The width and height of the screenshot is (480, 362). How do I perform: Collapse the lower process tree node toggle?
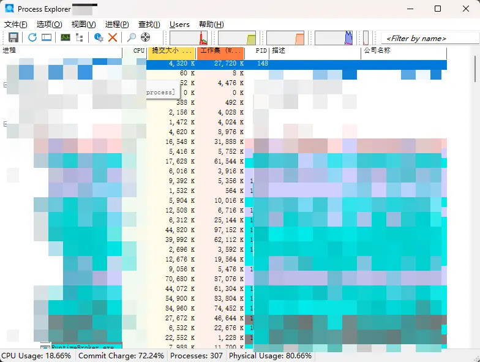pos(5,124)
